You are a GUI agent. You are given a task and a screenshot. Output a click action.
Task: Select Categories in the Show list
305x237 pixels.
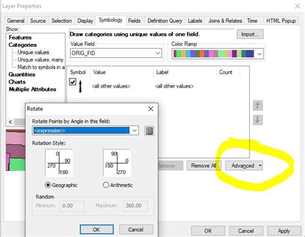point(23,45)
